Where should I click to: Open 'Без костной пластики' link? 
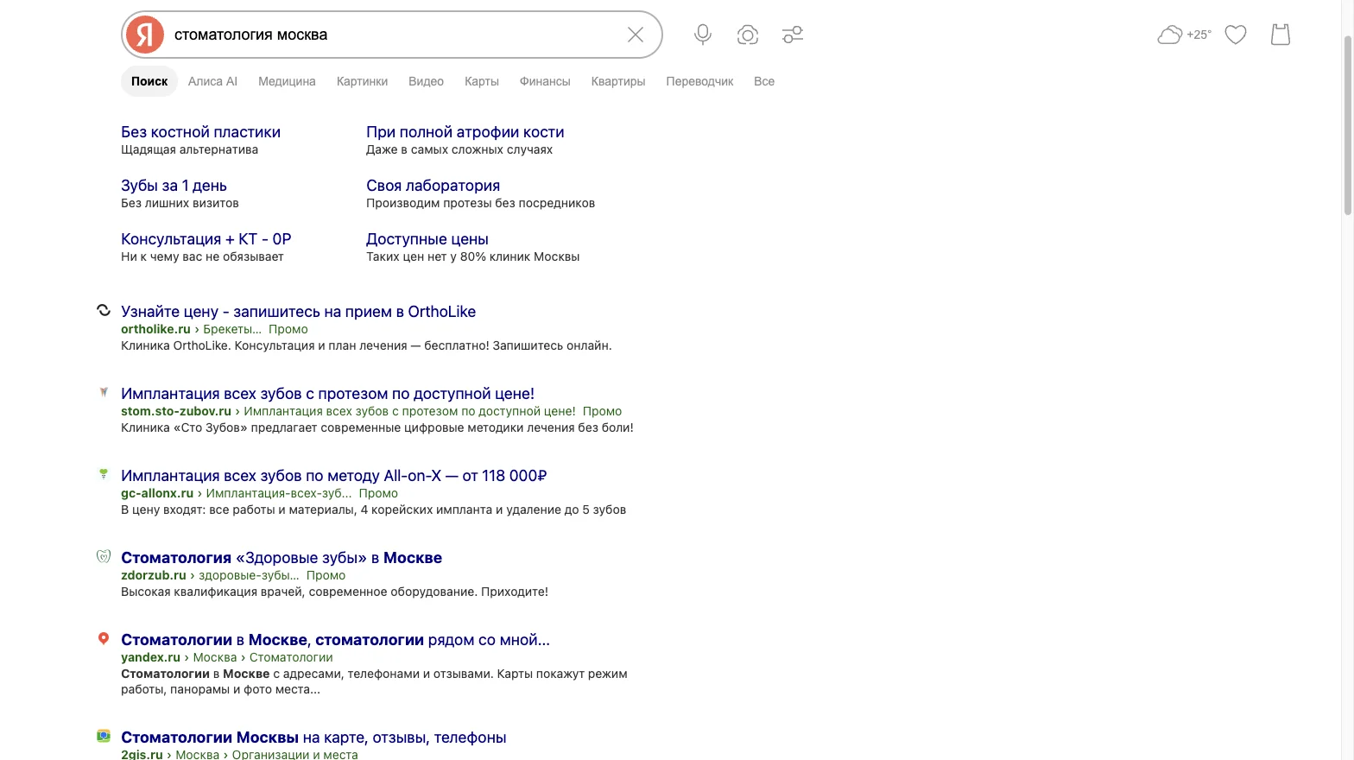click(x=200, y=132)
